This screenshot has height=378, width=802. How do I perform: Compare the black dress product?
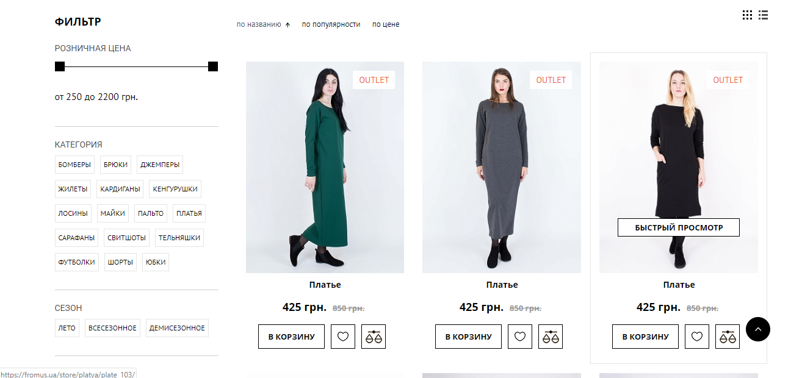(728, 337)
